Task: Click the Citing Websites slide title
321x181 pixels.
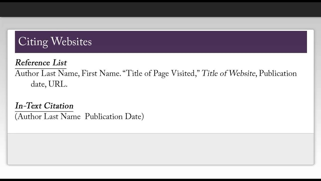Action: coord(55,42)
